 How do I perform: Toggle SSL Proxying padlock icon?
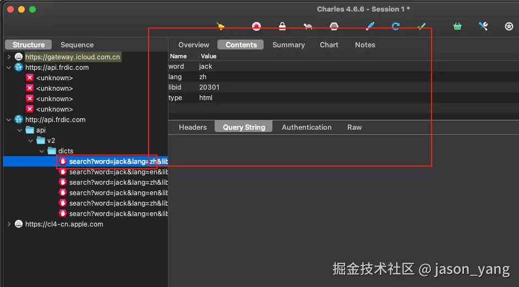tap(282, 26)
